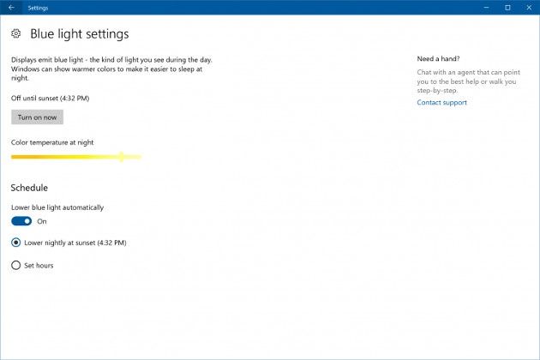
Task: Click the Schedule section heading
Action: (x=29, y=188)
